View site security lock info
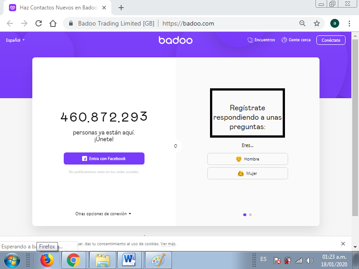This screenshot has width=359, height=269. click(x=71, y=23)
